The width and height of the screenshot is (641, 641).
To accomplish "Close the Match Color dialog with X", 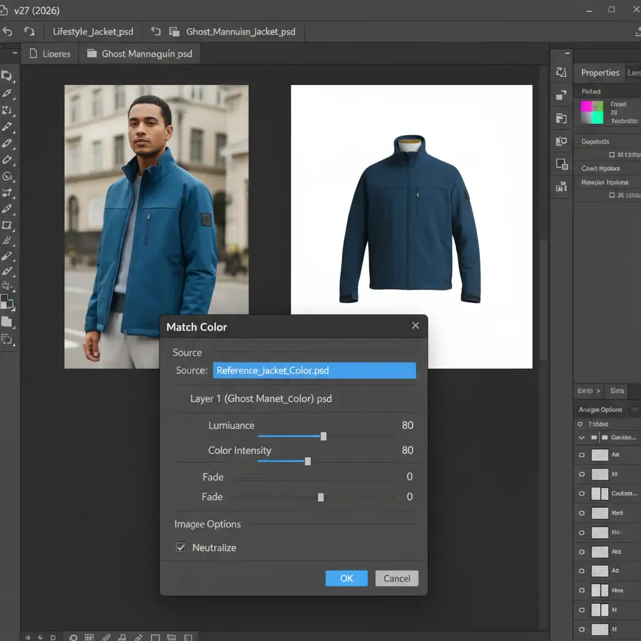I will (x=415, y=326).
